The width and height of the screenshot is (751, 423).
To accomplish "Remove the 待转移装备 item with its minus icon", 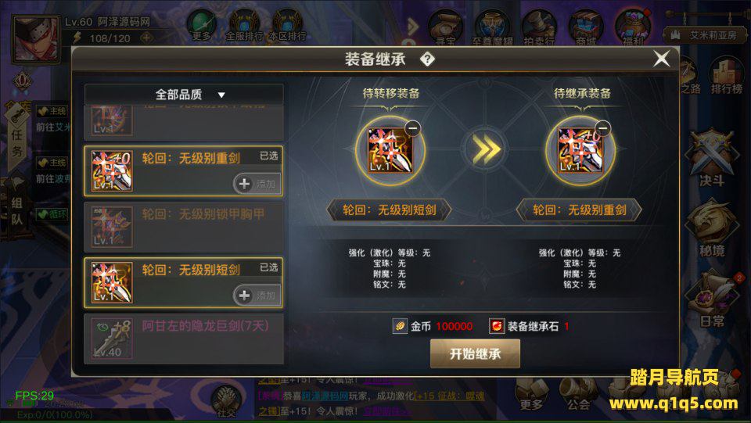I will tap(412, 127).
